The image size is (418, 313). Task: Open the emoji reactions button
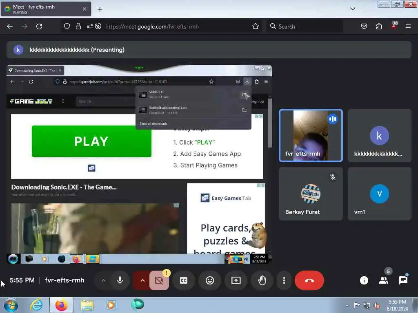tap(210, 280)
